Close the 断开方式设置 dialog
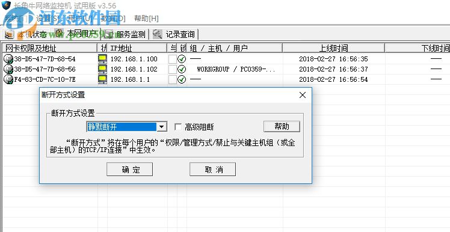The height and width of the screenshot is (232, 450). click(303, 95)
